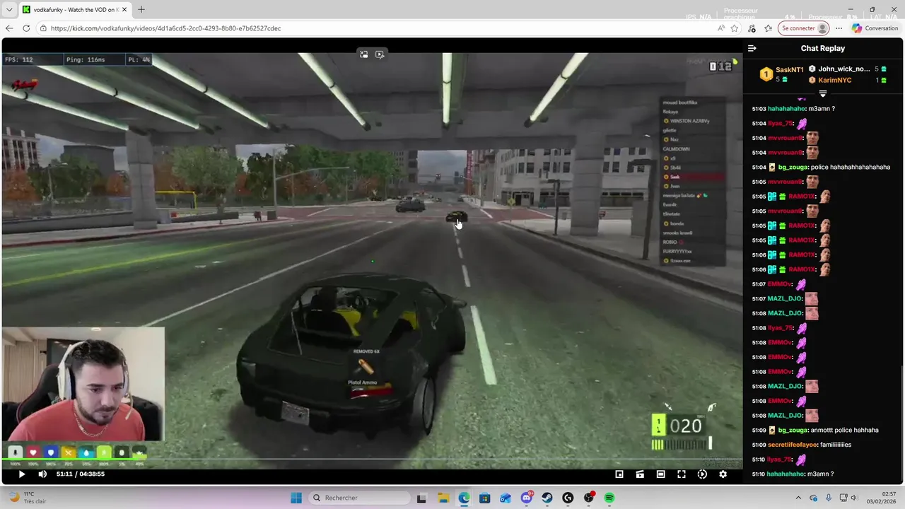Click the 'familiiiiiiiies' chat message

tap(836, 445)
